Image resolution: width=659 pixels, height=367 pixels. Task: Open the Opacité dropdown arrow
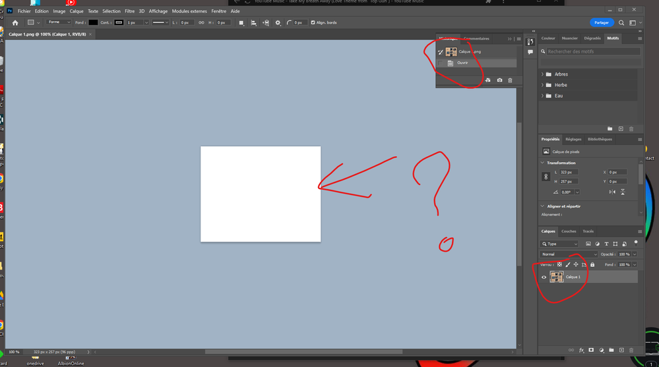coord(635,254)
